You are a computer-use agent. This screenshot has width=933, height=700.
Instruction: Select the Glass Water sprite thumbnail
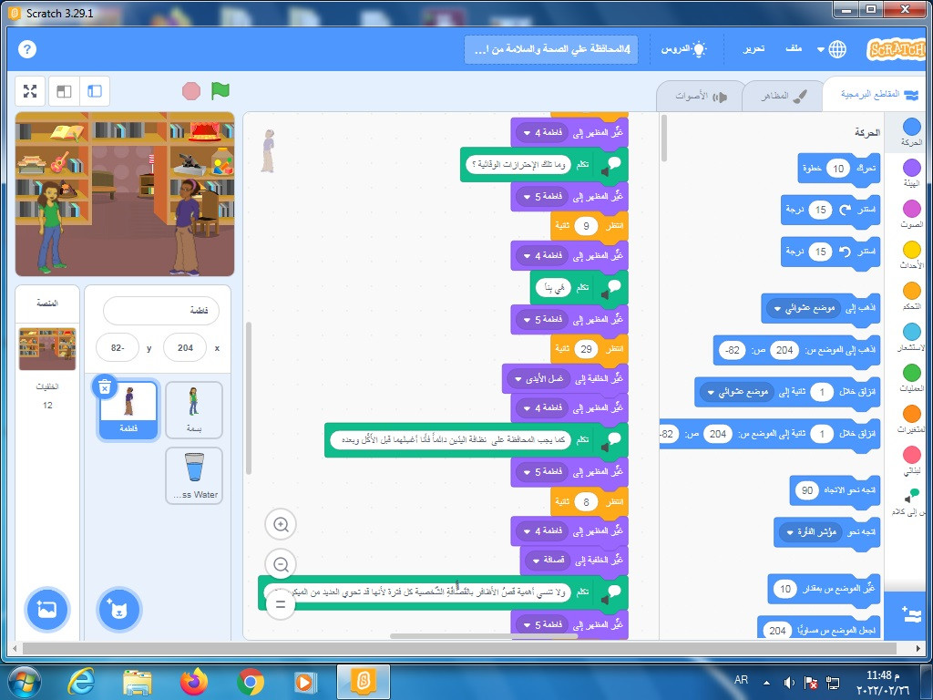[x=194, y=476]
